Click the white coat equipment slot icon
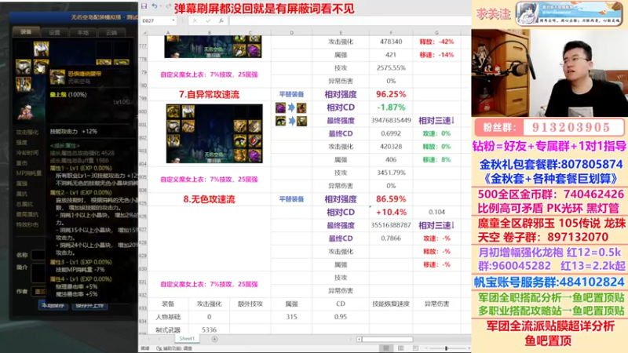628x353 pixels. (41, 49)
